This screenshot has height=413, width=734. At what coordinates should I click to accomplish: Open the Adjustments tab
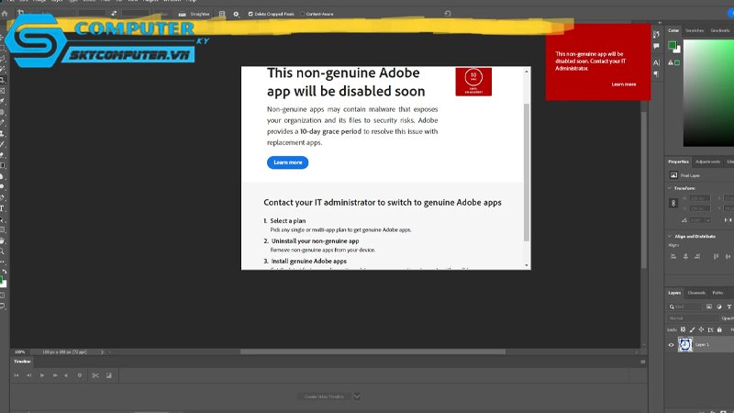pyautogui.click(x=707, y=162)
